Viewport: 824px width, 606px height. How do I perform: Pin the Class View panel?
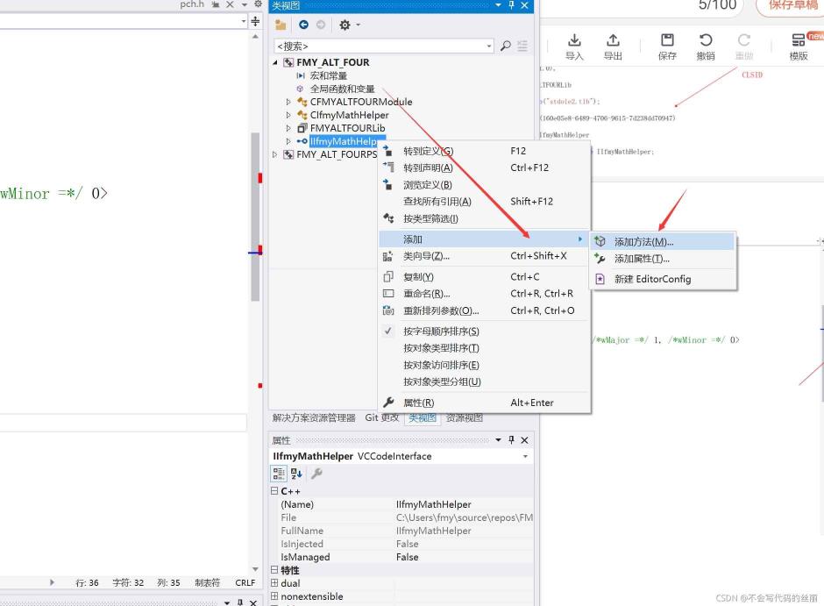(x=511, y=5)
